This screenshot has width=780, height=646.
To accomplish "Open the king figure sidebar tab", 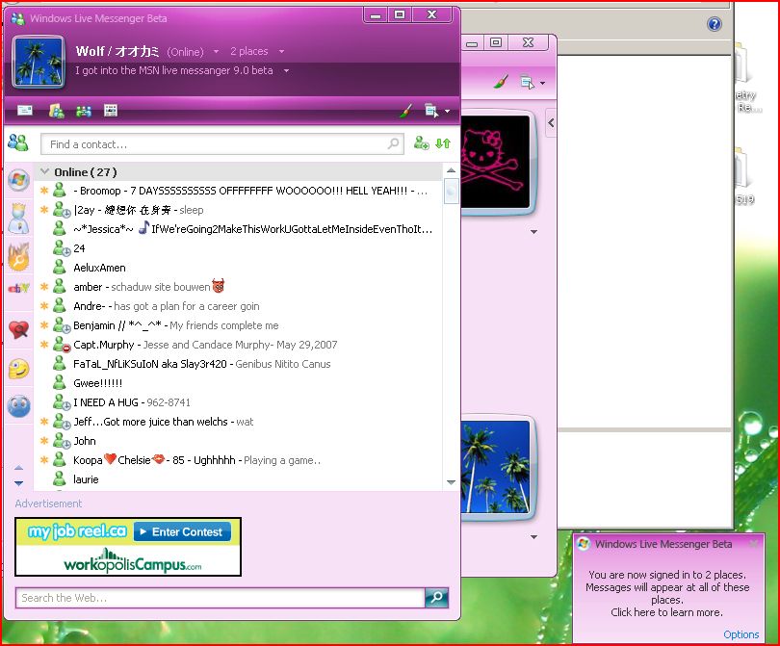I will click(18, 219).
